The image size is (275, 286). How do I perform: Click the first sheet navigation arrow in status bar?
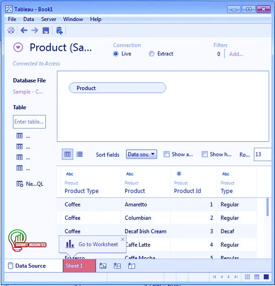(214, 277)
